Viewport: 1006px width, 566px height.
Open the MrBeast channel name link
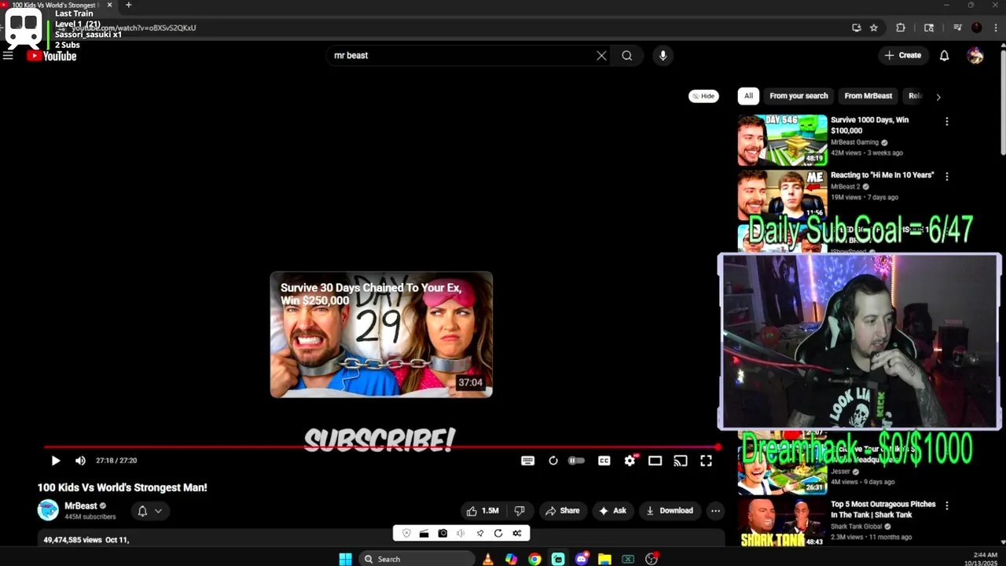coord(81,505)
